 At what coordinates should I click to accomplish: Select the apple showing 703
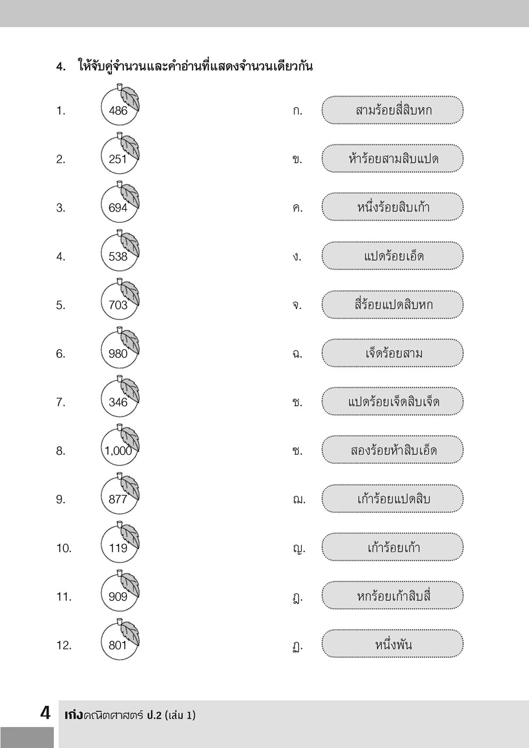pos(119,303)
